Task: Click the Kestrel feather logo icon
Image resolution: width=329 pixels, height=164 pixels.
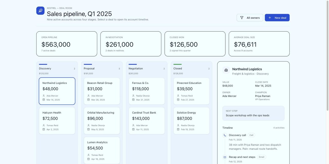Action: point(40,11)
